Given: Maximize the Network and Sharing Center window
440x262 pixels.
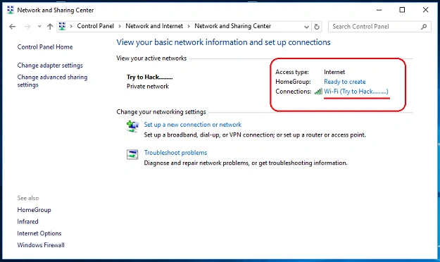Looking at the screenshot, I should 402,10.
